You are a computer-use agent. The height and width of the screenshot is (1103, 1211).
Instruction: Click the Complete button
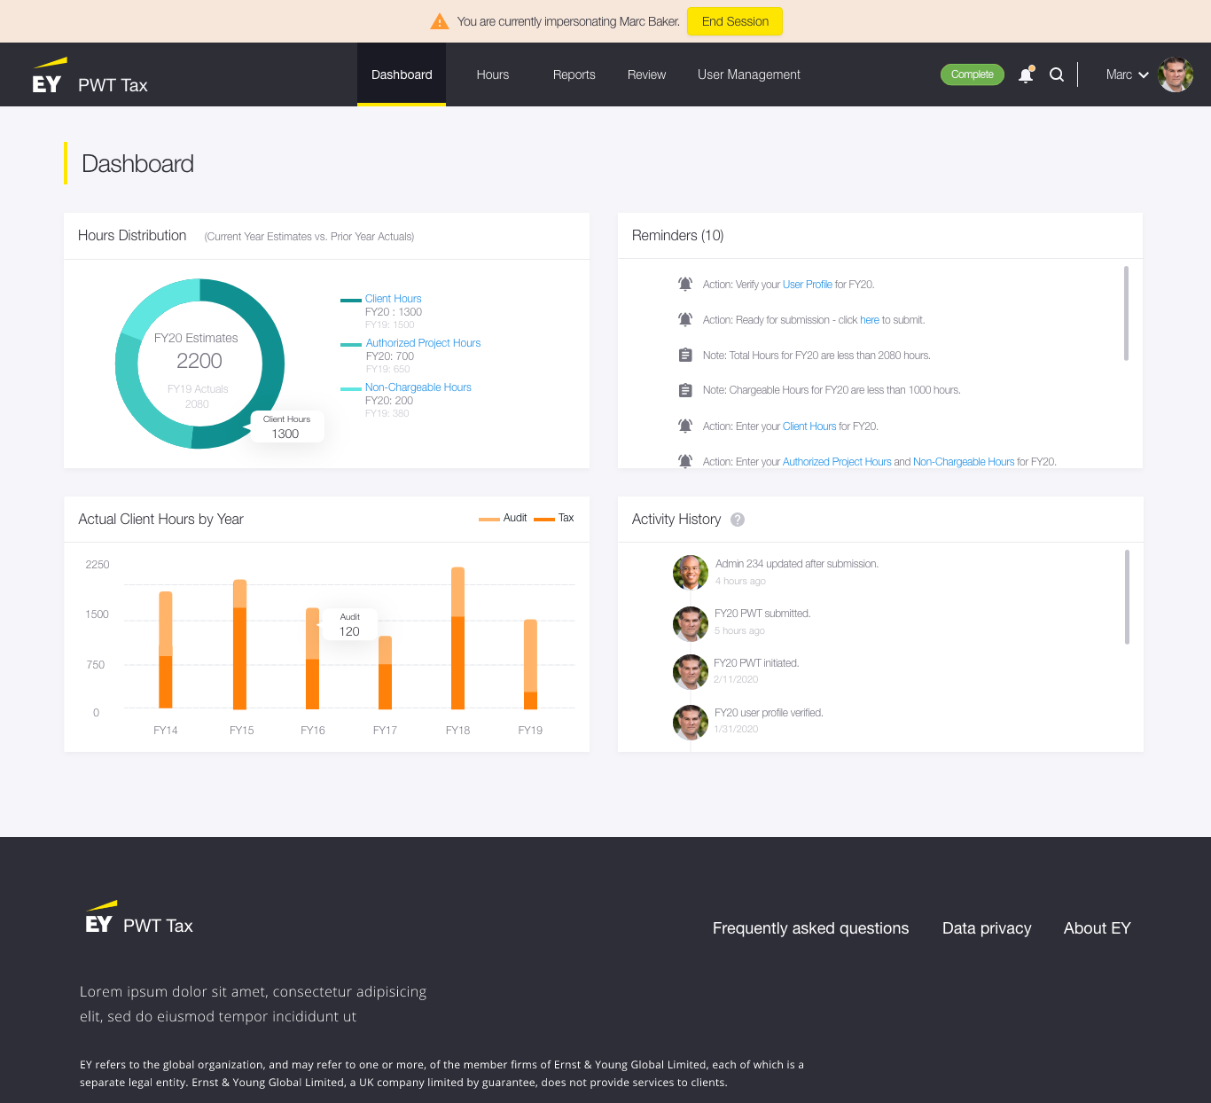972,74
